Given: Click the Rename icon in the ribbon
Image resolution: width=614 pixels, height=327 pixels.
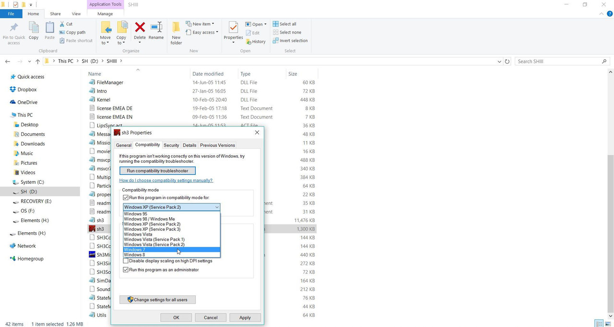Looking at the screenshot, I should [156, 27].
